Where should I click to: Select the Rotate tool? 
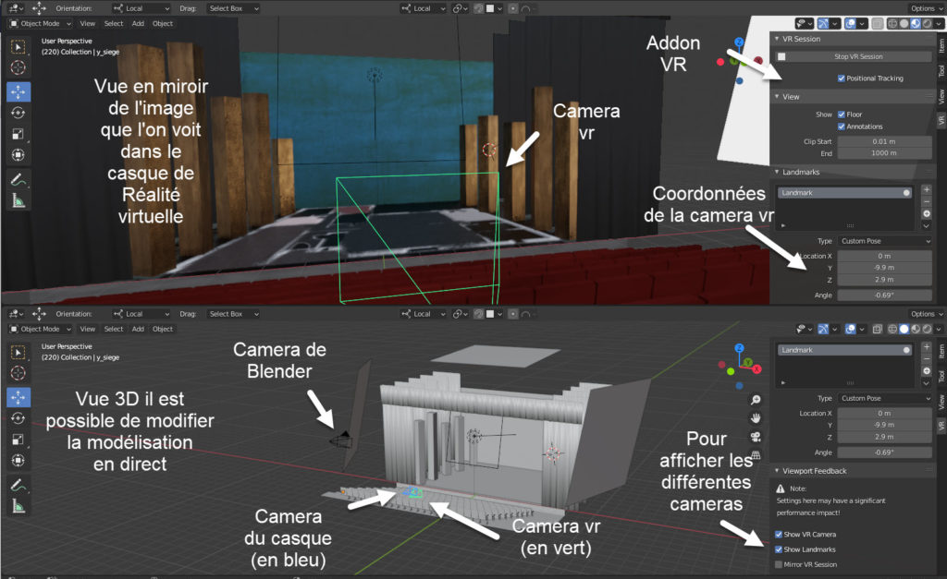click(17, 113)
